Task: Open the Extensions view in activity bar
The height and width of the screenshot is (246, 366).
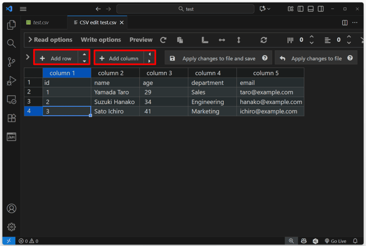Action: [11, 118]
